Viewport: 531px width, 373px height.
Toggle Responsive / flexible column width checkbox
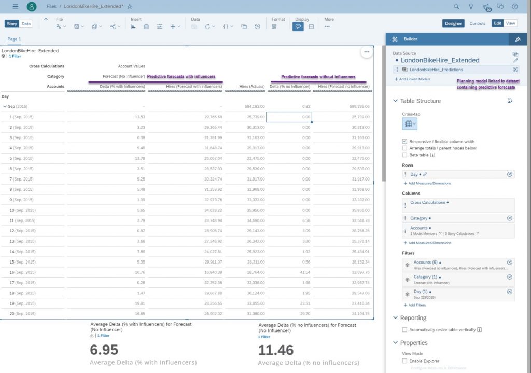click(404, 141)
